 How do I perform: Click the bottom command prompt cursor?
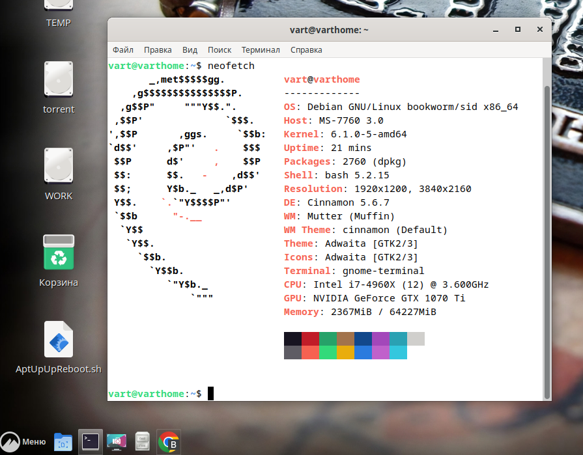pyautogui.click(x=210, y=394)
